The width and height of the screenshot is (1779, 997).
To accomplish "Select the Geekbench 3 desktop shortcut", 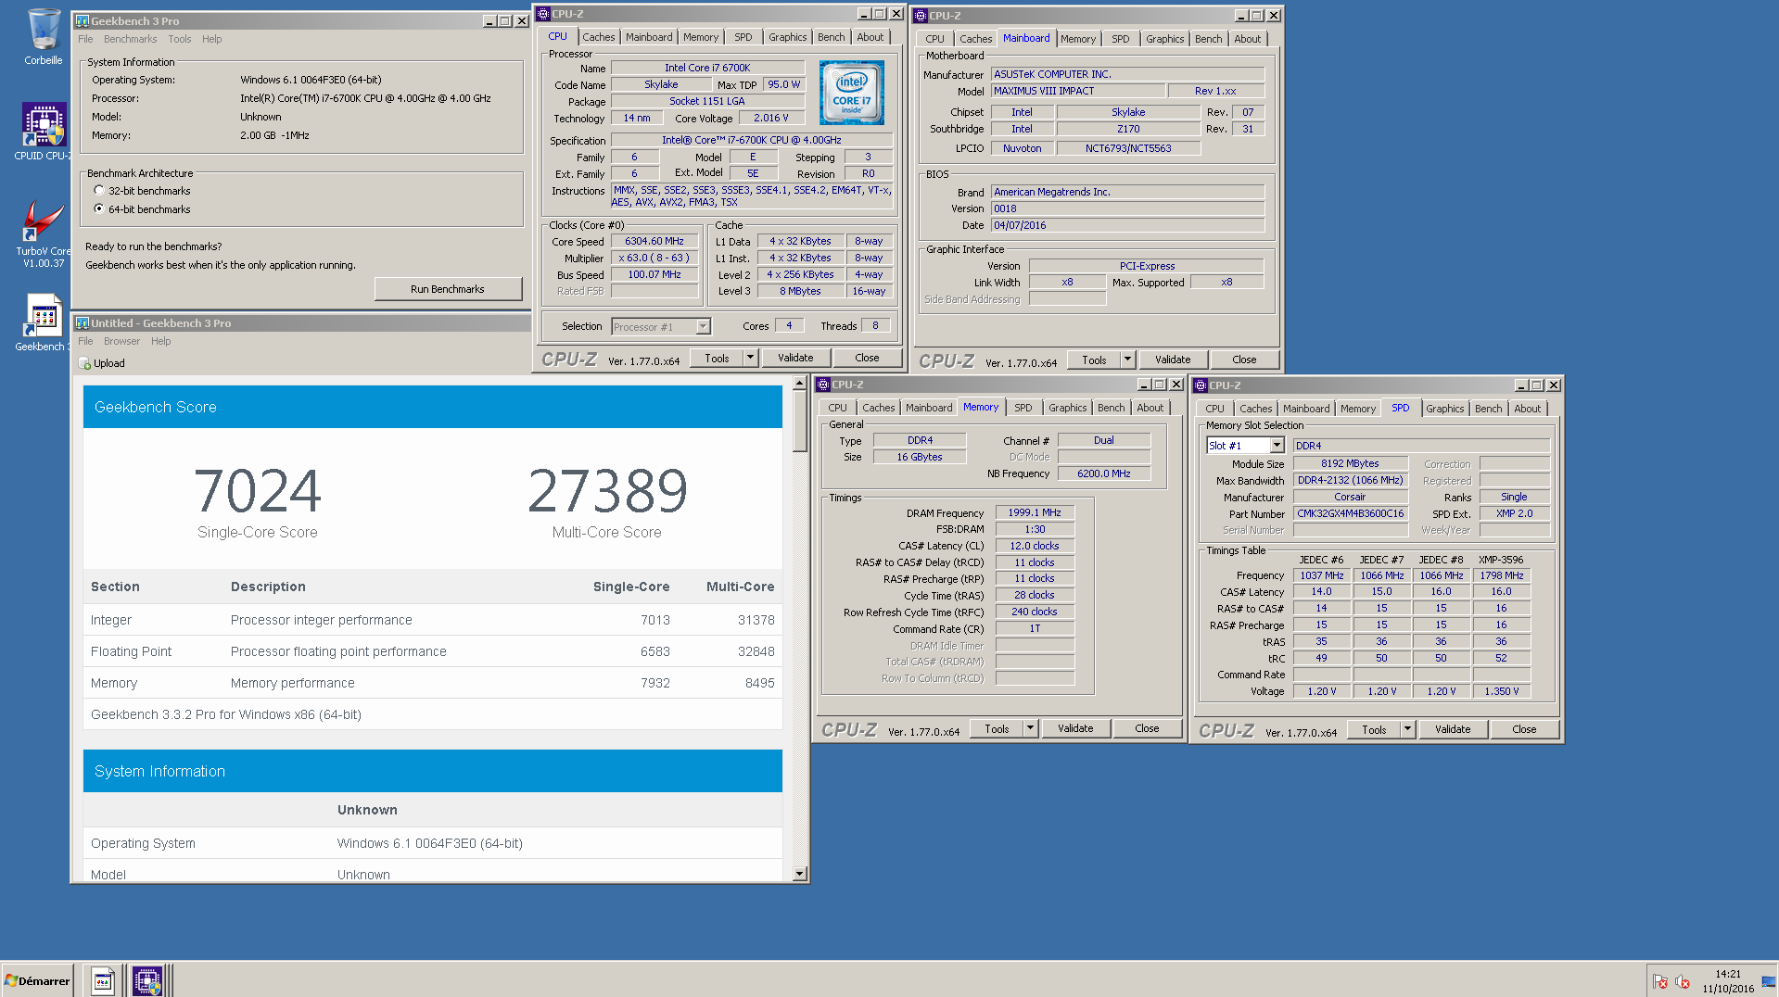I will [x=44, y=322].
